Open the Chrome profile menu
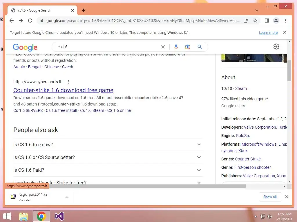Screen dimensions: 297x222 (276, 21)
